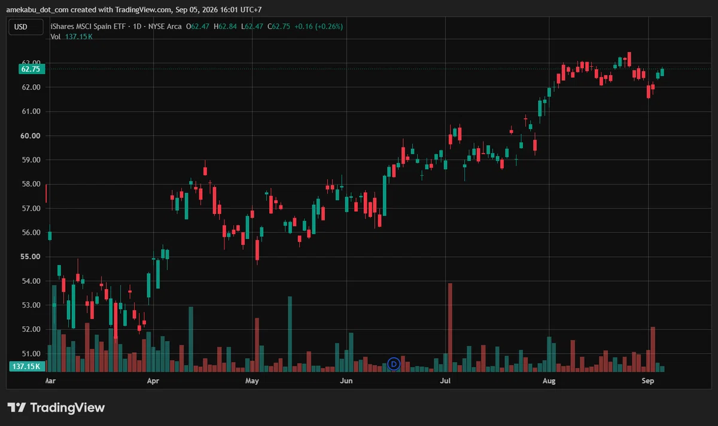Click the 137.15K volume axis tag
Image resolution: width=718 pixels, height=426 pixels.
26,367
